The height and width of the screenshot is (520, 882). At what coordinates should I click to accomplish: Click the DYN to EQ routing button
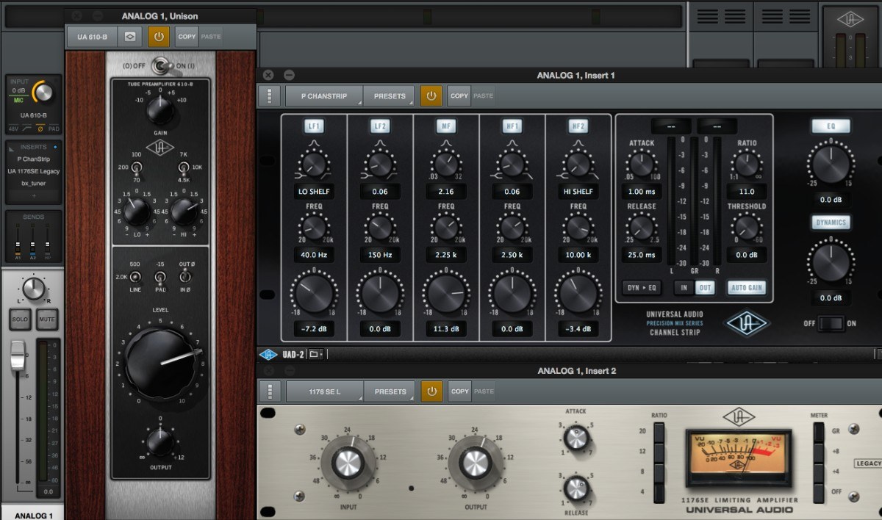[640, 287]
